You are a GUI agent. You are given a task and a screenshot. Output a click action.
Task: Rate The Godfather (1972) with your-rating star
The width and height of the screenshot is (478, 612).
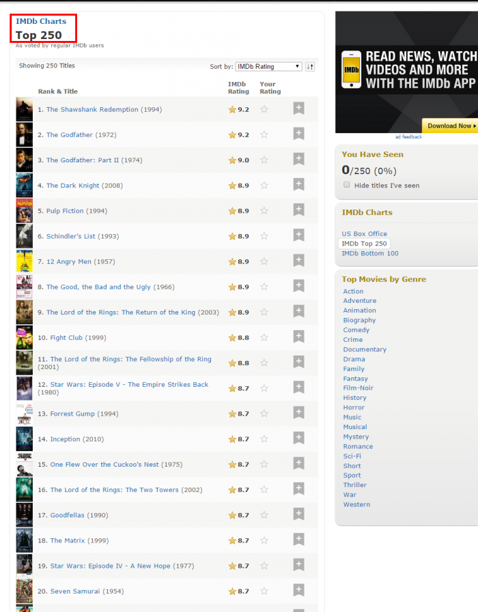(264, 134)
